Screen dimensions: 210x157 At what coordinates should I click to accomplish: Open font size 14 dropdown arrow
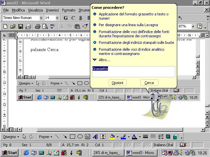[x=57, y=18]
